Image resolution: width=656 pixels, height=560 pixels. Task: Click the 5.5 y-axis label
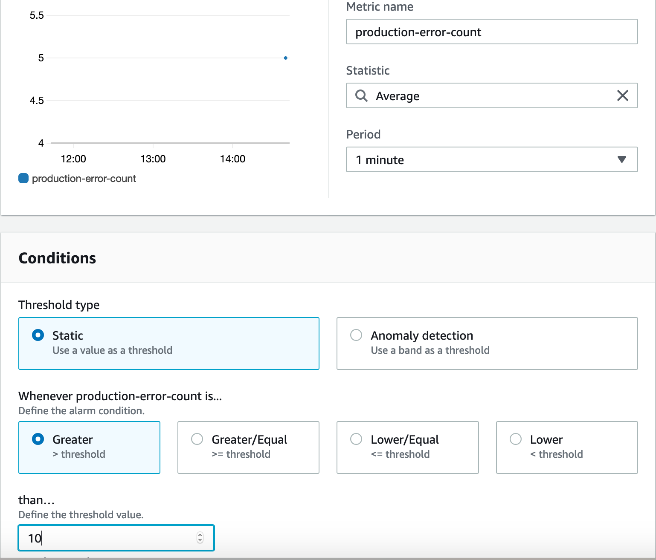coord(37,15)
